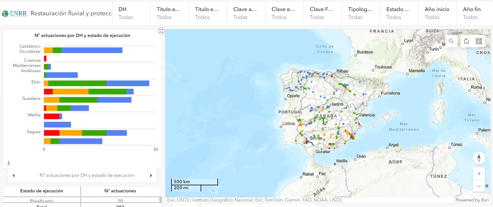Open the Tipolog... filter selector
493x207 pixels.
(360, 13)
